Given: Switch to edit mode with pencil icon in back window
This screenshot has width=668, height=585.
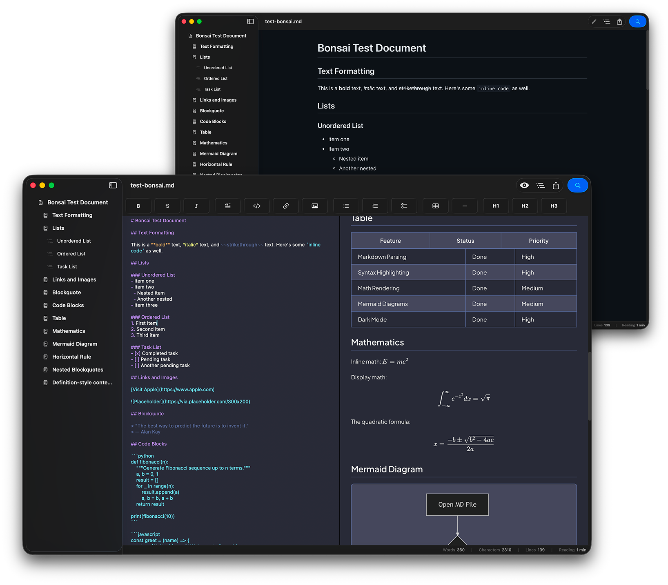Looking at the screenshot, I should [x=594, y=22].
